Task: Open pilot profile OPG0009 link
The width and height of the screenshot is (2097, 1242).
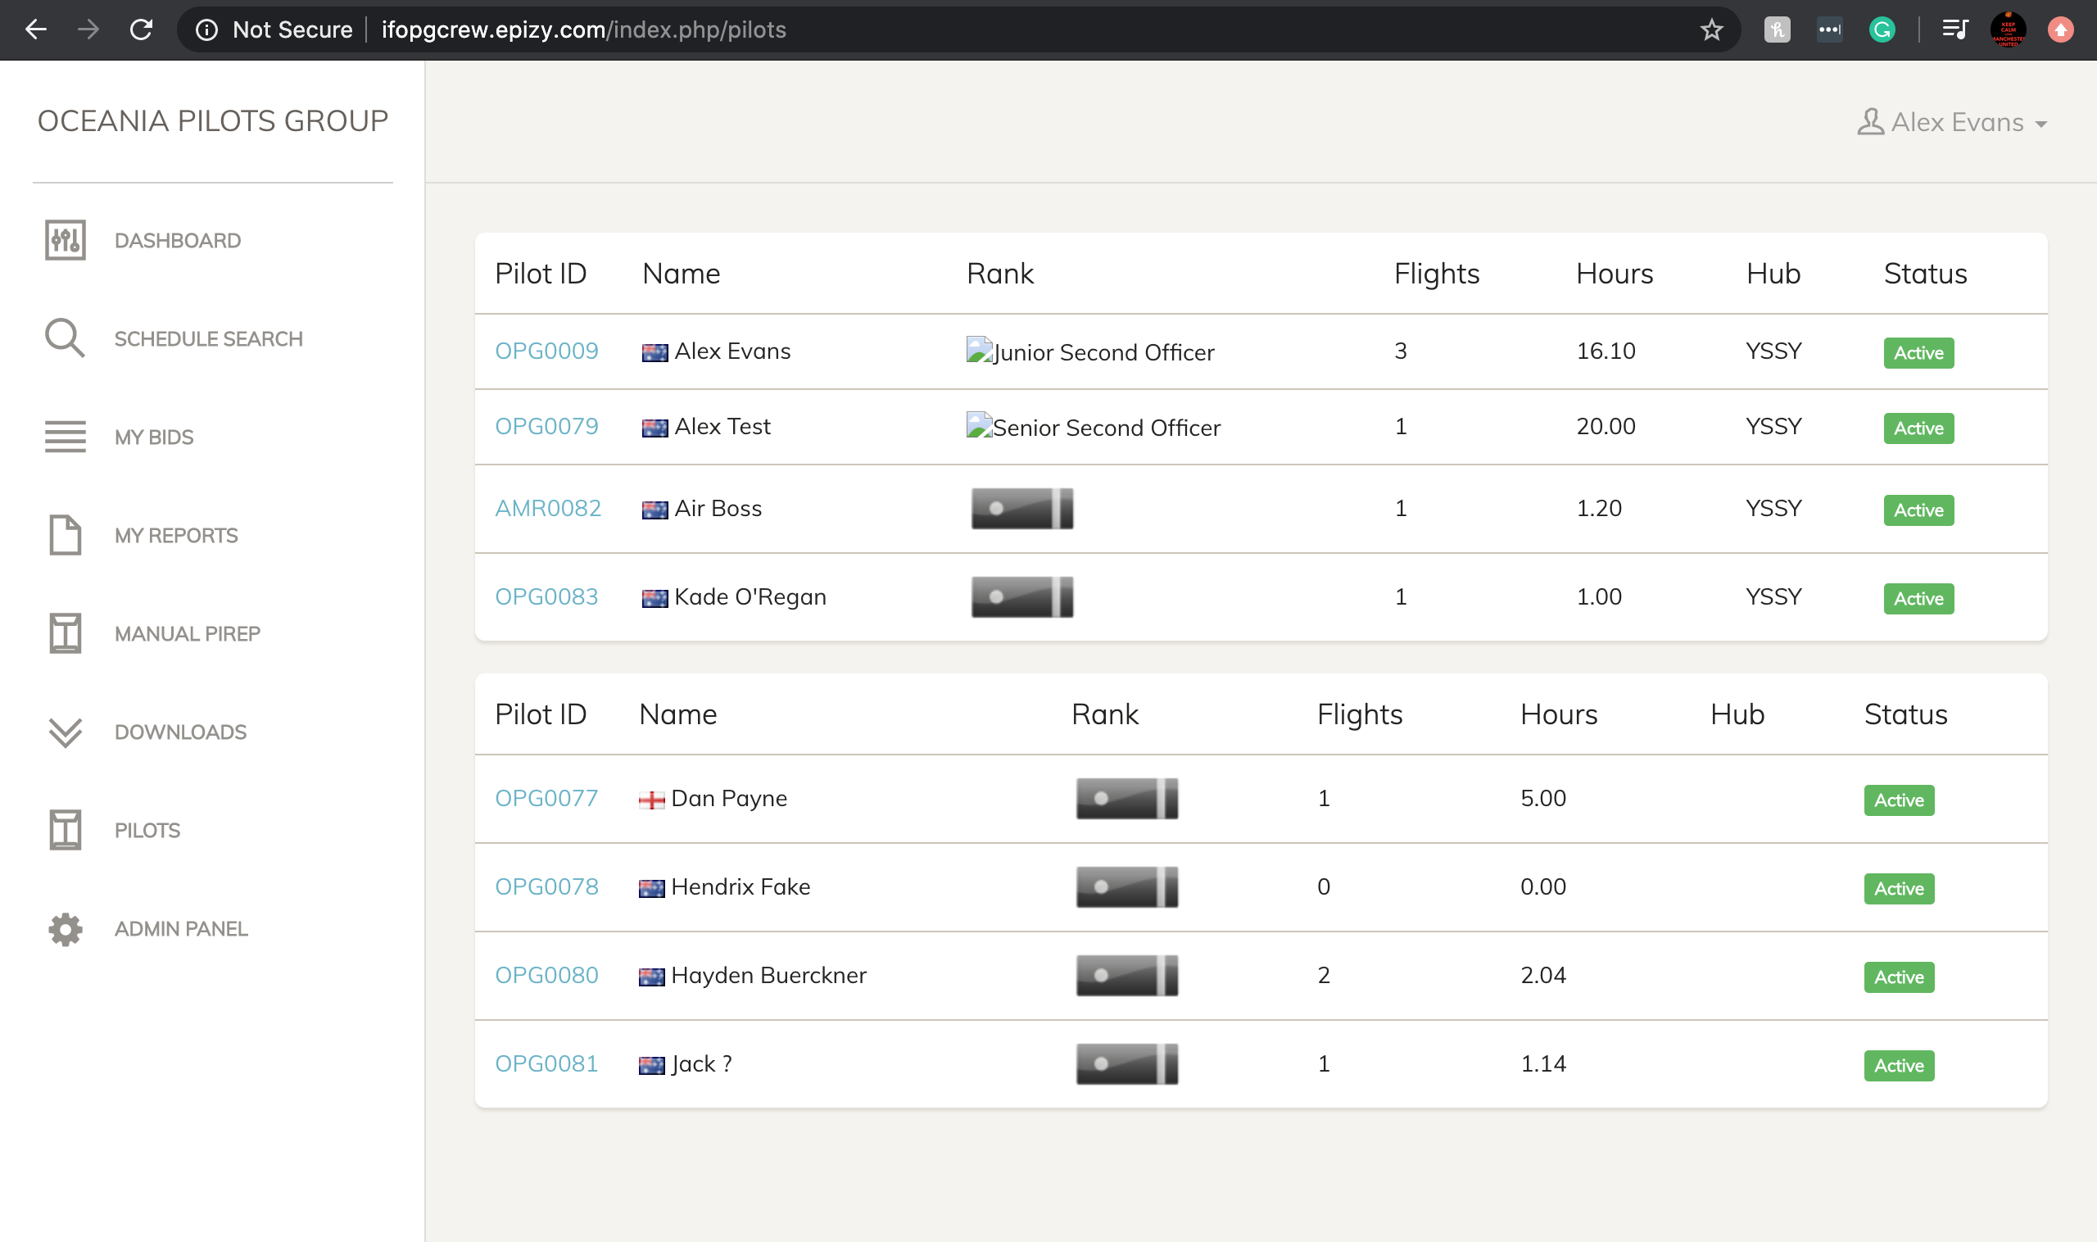Action: [x=546, y=351]
